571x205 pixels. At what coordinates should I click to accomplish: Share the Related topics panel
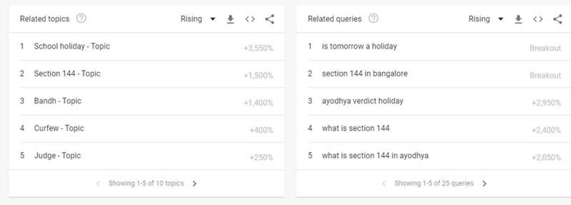(x=269, y=19)
